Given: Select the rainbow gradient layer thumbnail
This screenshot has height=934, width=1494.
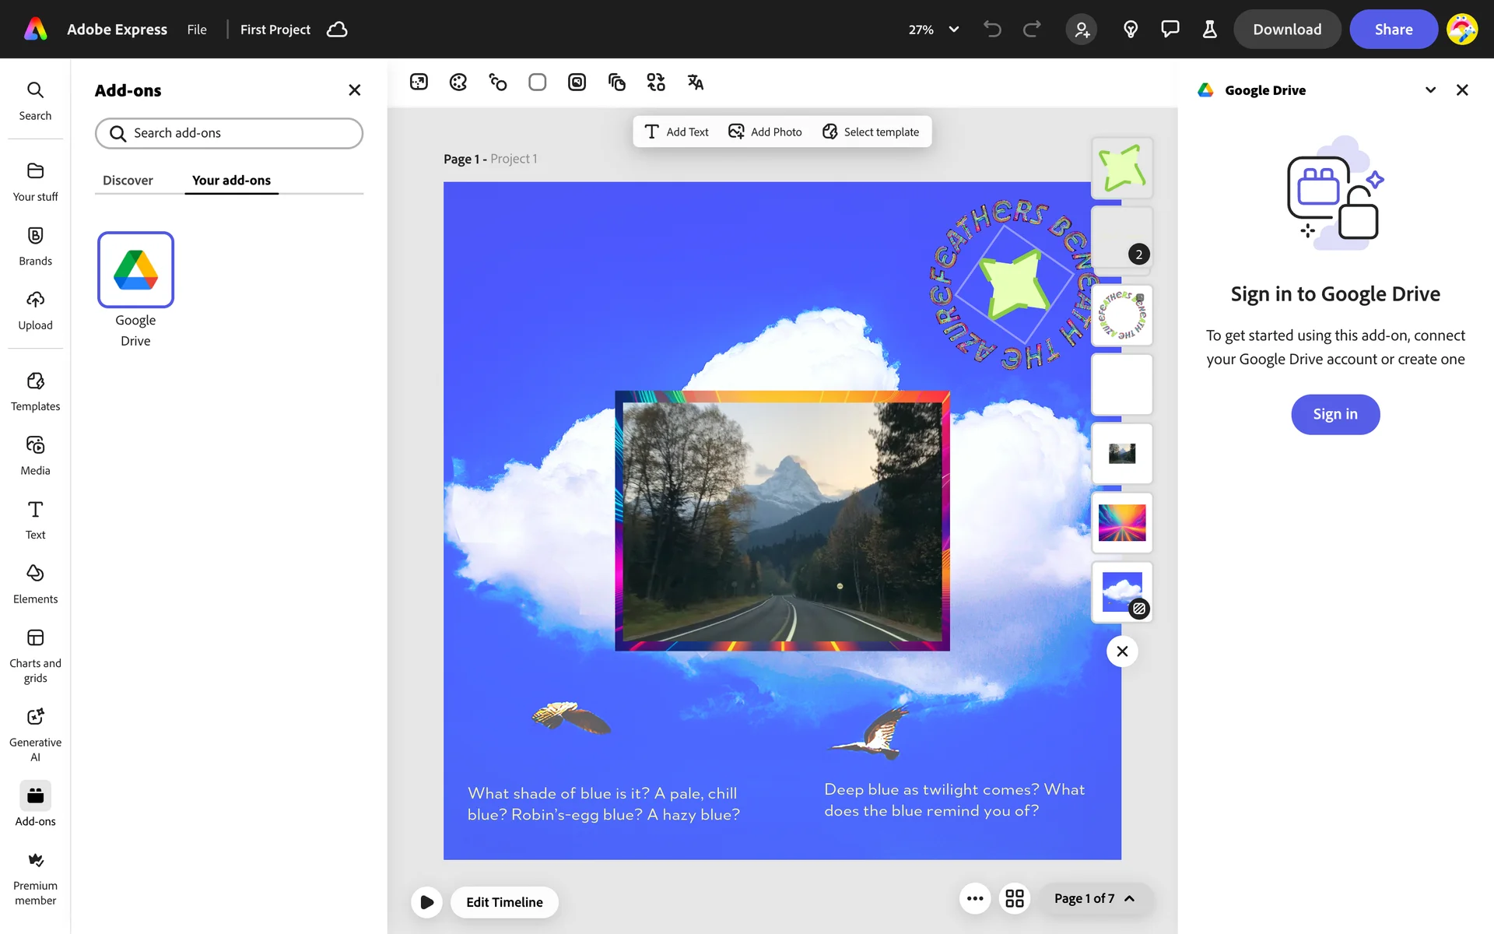Looking at the screenshot, I should pos(1121,522).
